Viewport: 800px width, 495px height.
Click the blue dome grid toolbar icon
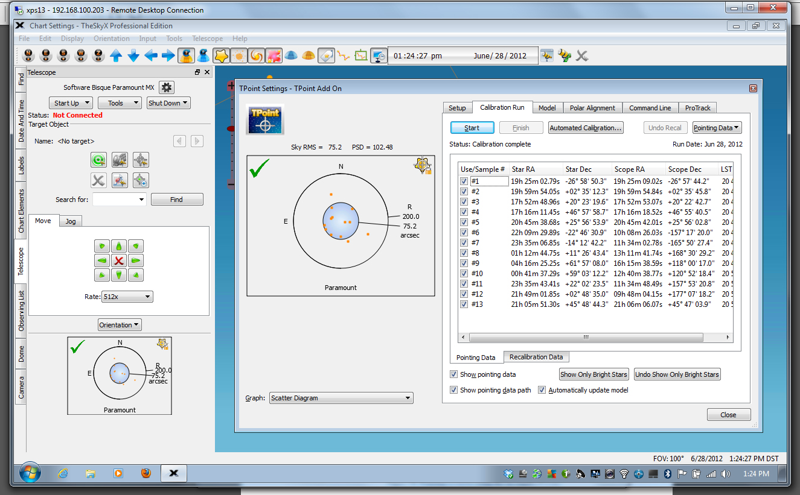pyautogui.click(x=291, y=55)
